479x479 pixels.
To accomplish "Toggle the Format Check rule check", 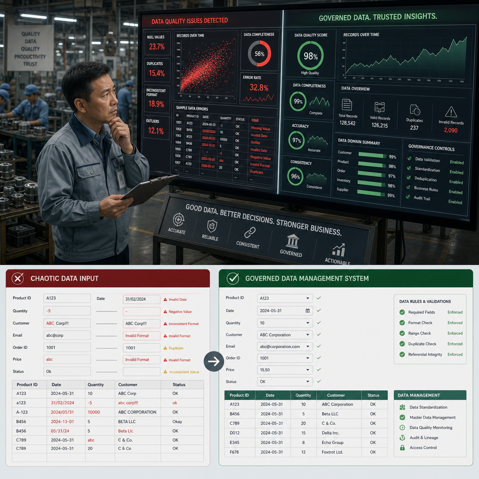I will click(402, 323).
